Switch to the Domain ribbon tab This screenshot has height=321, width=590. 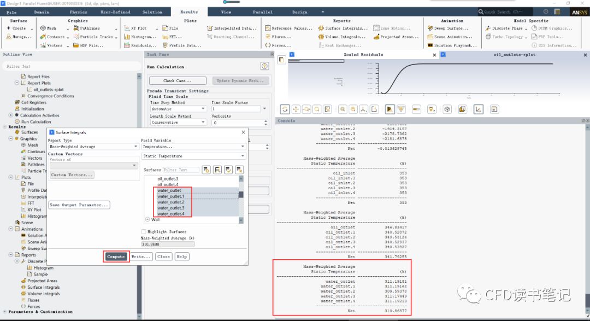[42, 12]
